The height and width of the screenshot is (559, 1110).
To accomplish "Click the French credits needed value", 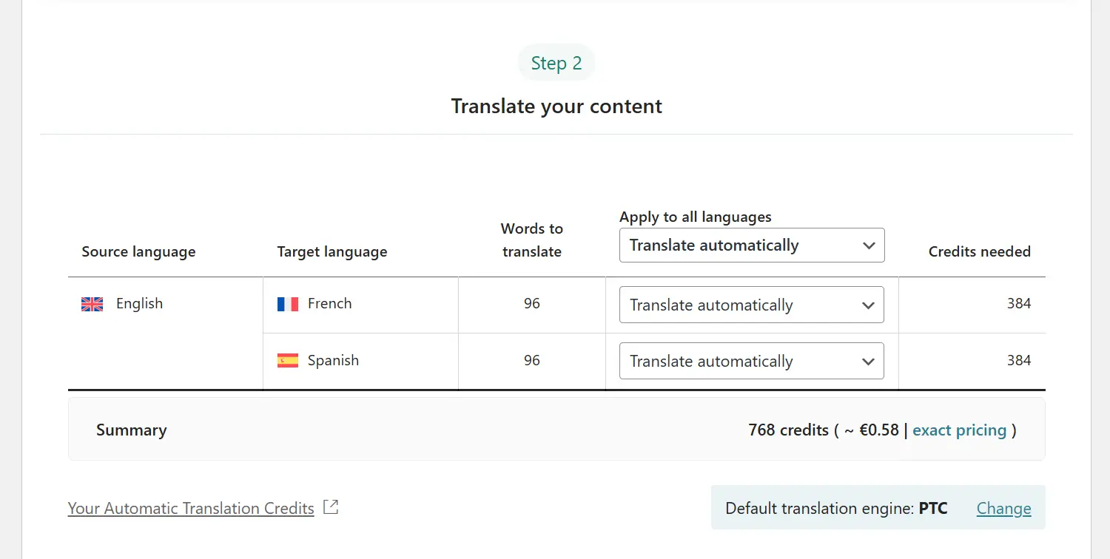I will [x=1018, y=304].
